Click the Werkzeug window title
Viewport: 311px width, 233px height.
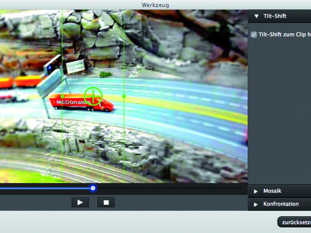[x=155, y=5]
